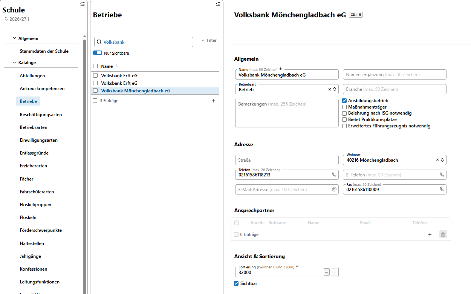Click the @ icon in E-Mail-Adresse field
This screenshot has width=471, height=294.
(x=334, y=189)
